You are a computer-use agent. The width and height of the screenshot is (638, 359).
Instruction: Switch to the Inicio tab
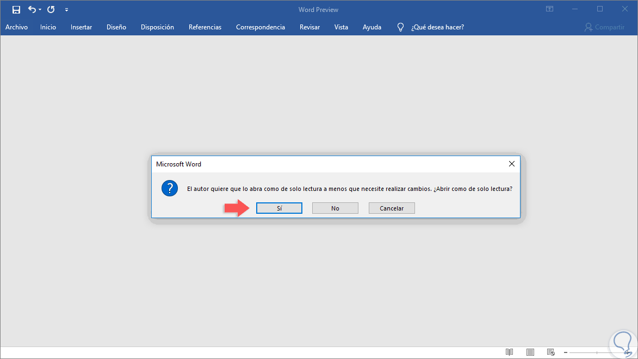(48, 27)
